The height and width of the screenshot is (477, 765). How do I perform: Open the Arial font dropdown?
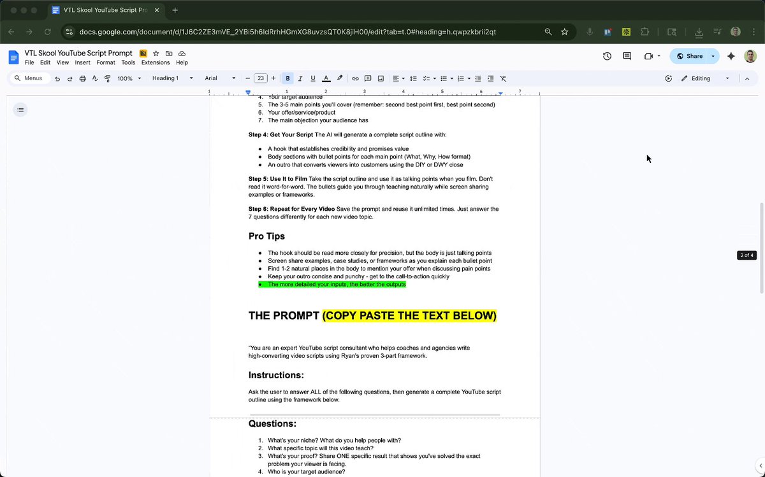click(220, 78)
